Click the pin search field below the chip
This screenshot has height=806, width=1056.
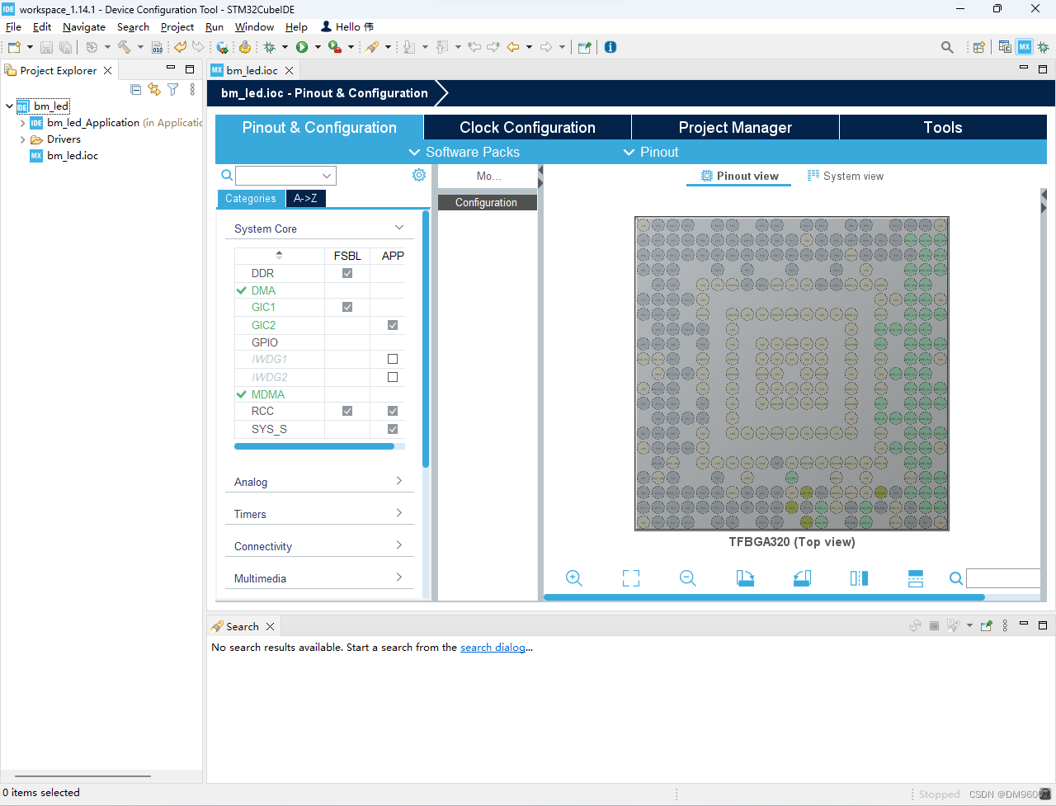[x=1003, y=577]
